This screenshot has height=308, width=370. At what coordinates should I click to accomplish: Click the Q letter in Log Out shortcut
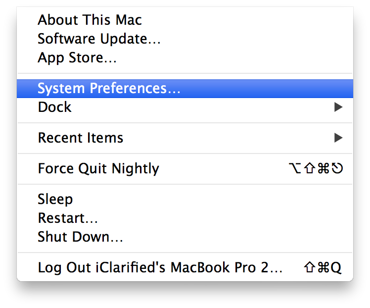[336, 268]
